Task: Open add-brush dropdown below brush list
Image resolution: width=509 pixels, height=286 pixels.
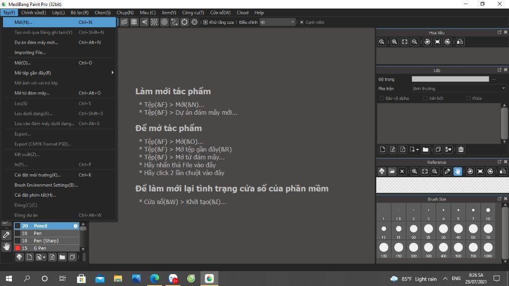Action: 44,257
